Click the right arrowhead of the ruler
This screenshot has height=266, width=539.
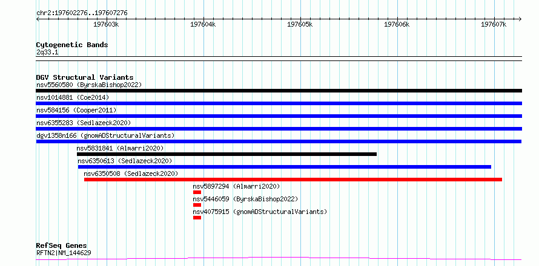(520, 19)
